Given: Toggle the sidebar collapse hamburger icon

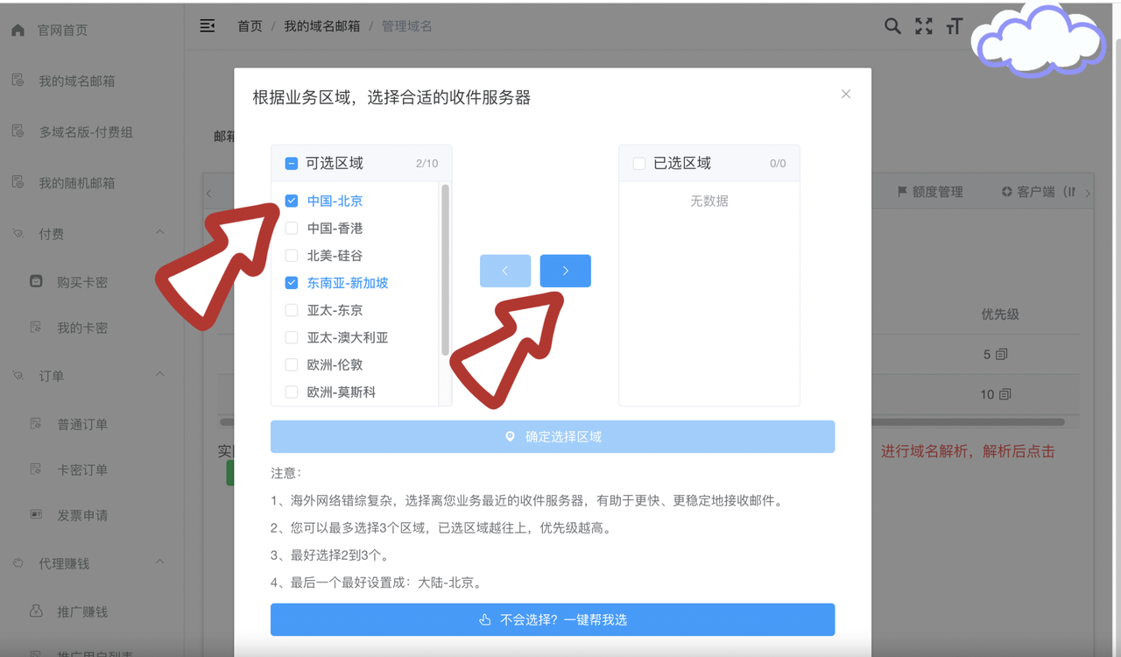Looking at the screenshot, I should (208, 26).
